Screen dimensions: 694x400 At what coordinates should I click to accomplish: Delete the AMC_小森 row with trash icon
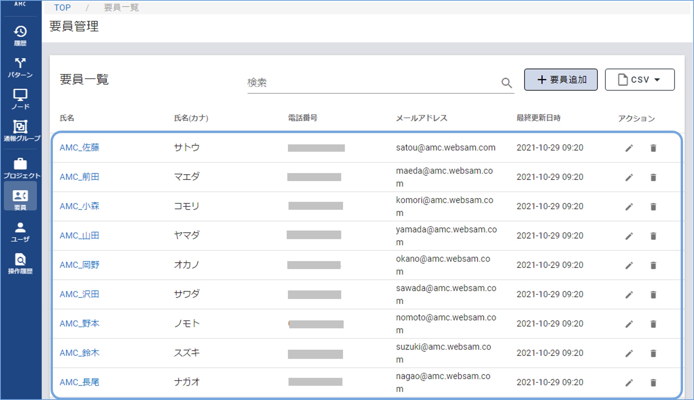click(653, 206)
